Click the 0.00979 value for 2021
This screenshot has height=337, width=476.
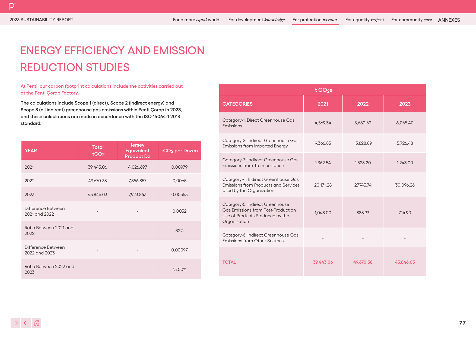179,167
